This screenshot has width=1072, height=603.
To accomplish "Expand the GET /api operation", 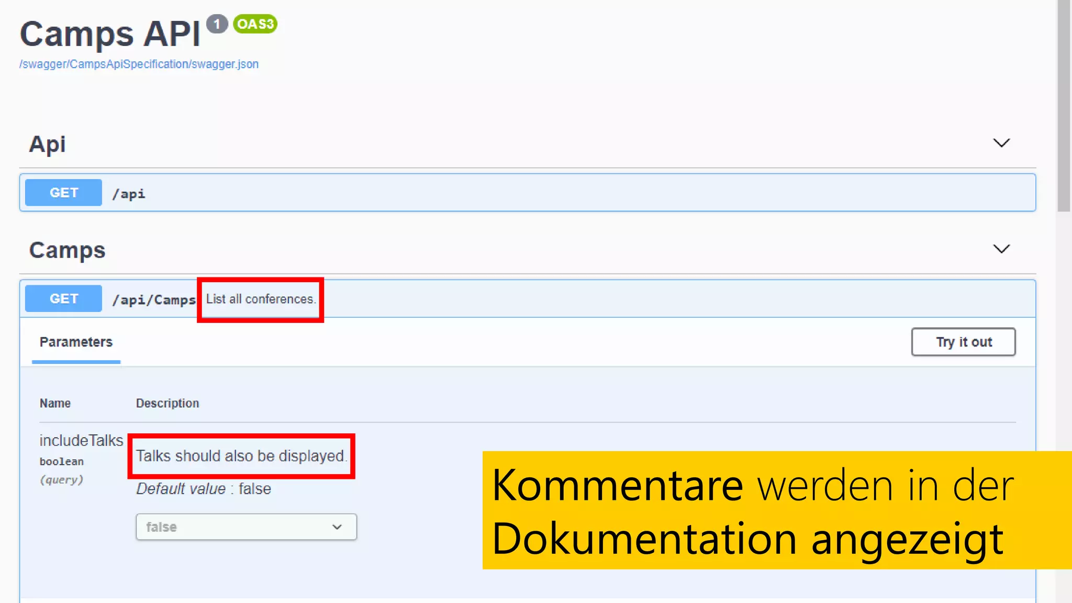I will 528,193.
